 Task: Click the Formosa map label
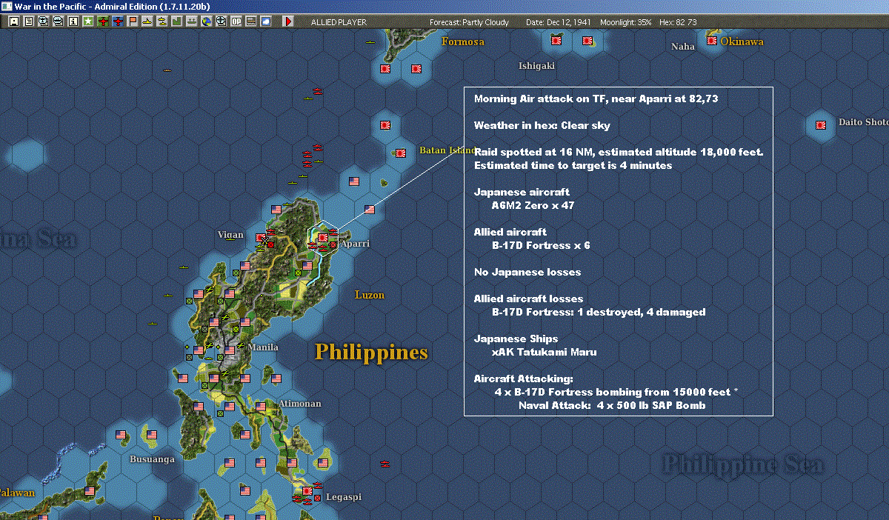(x=463, y=41)
